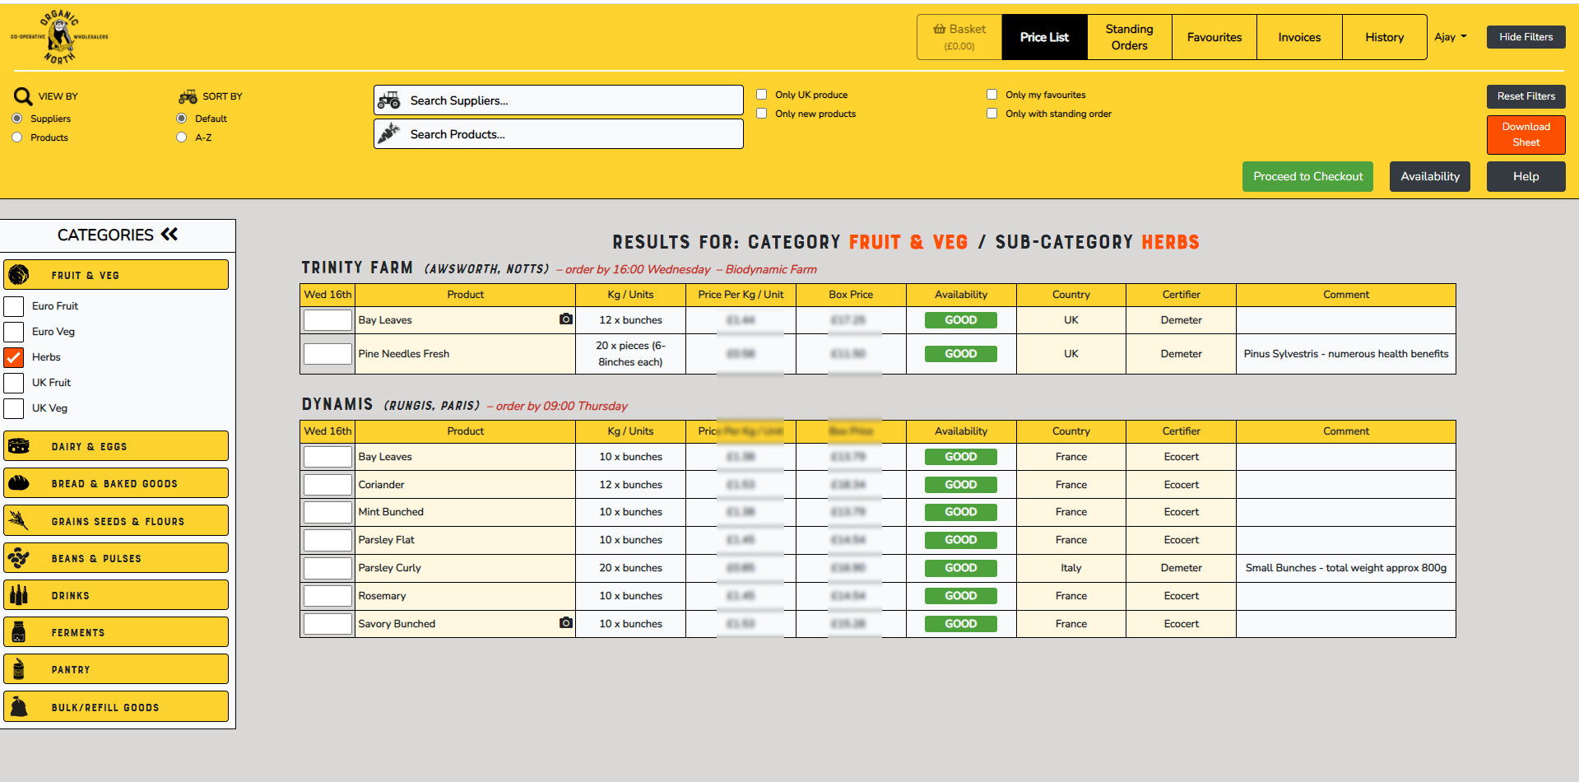Click the Bulk/Refill Goods sack icon
Image resolution: width=1579 pixels, height=782 pixels.
point(19,707)
